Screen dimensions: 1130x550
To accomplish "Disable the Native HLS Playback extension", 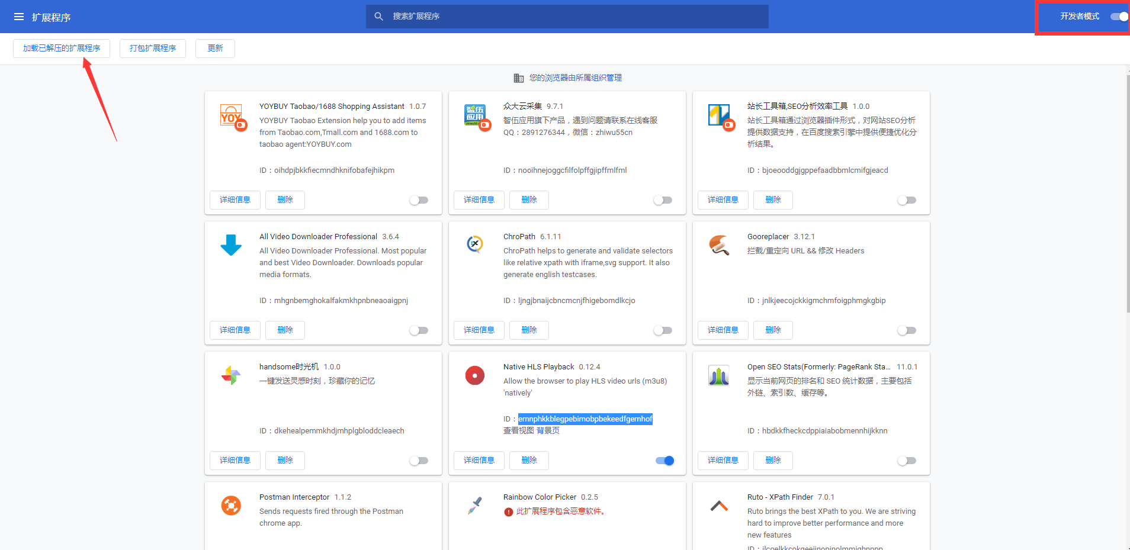I will 665,461.
